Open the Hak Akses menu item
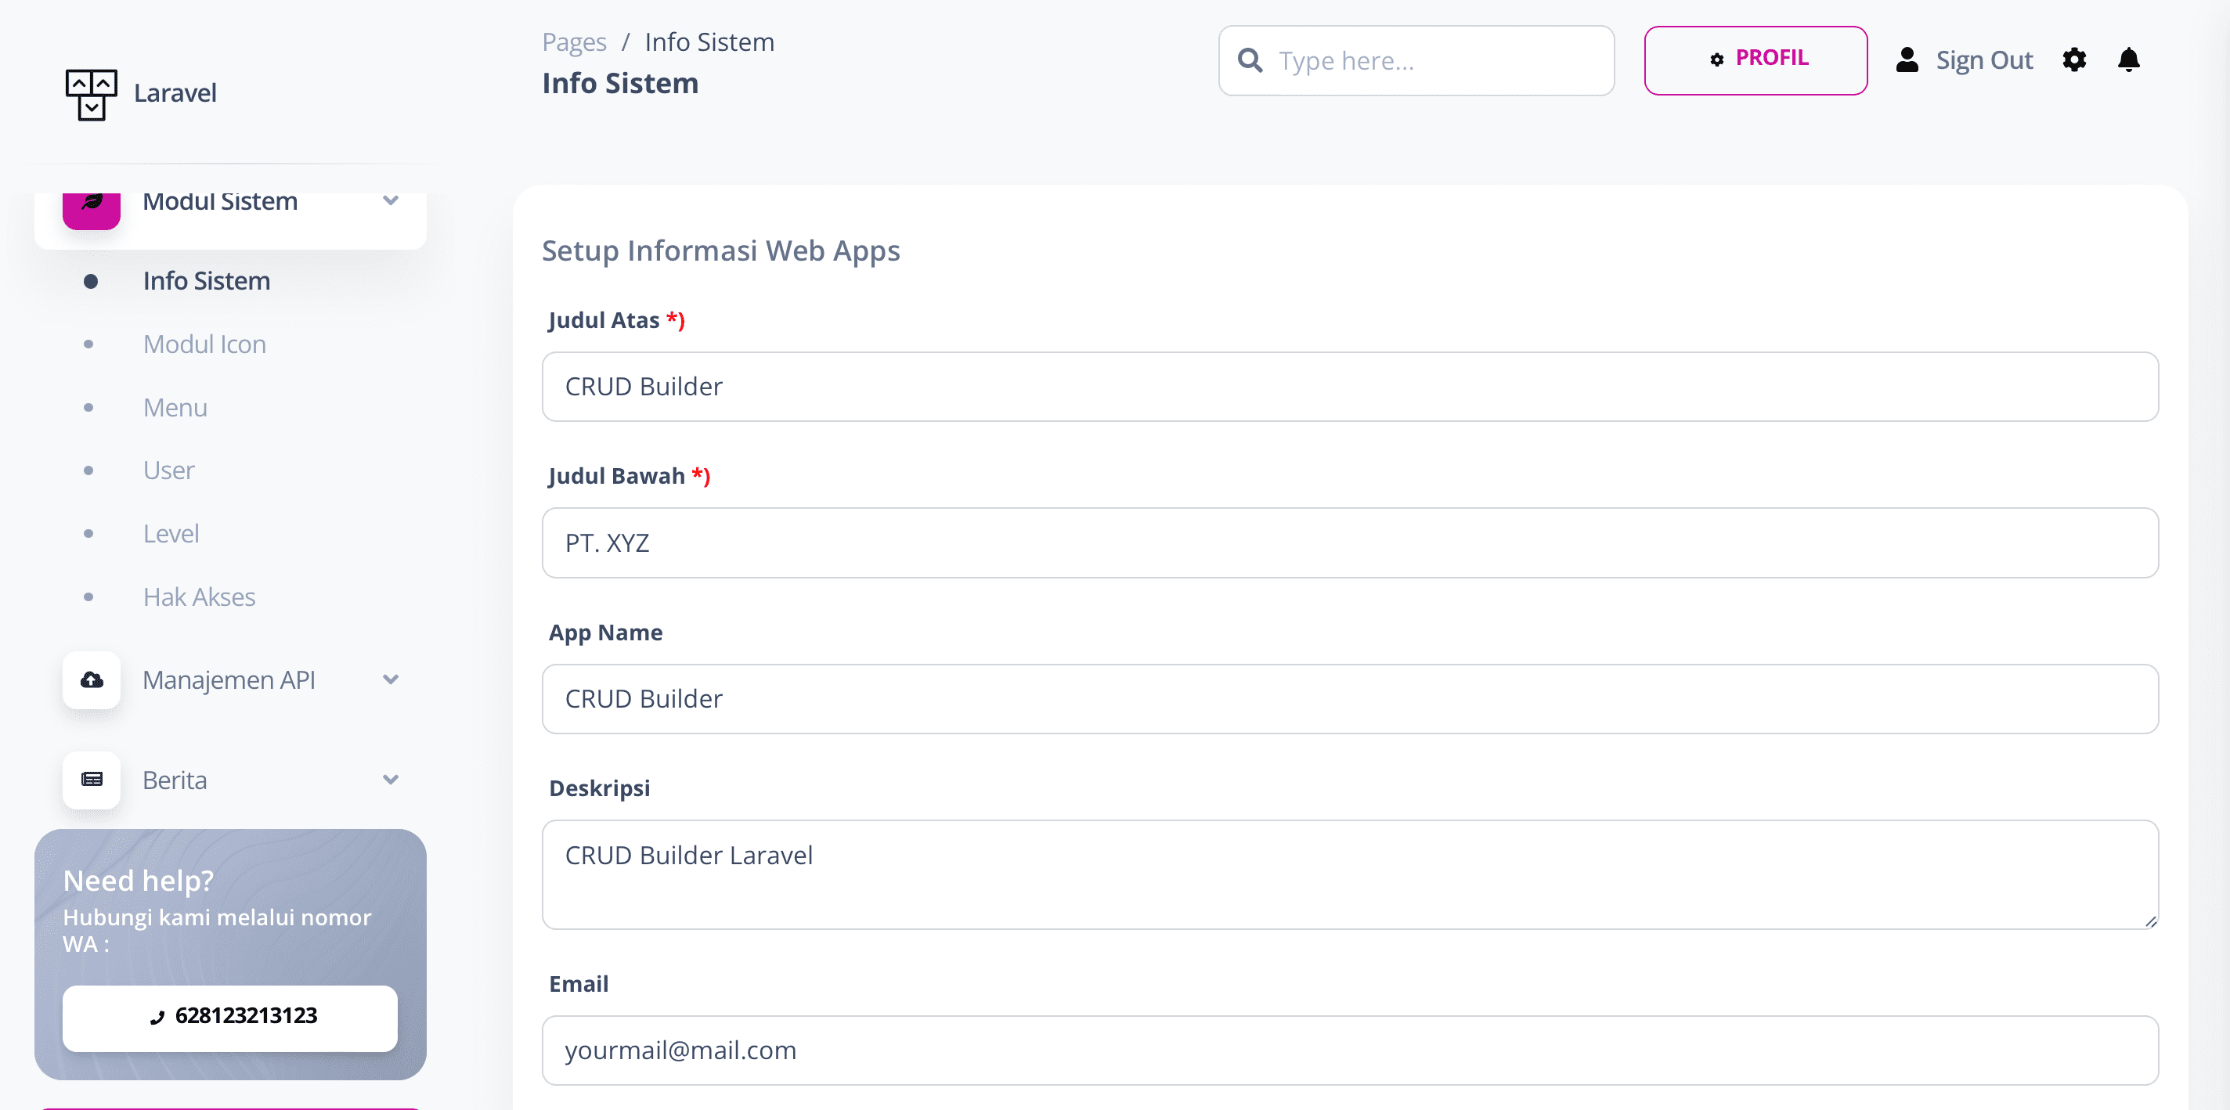 click(199, 597)
